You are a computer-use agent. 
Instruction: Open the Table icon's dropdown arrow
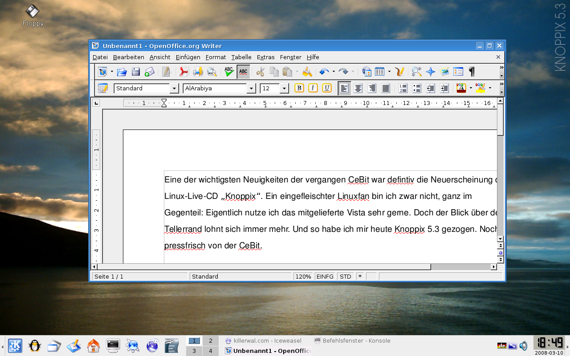click(389, 72)
